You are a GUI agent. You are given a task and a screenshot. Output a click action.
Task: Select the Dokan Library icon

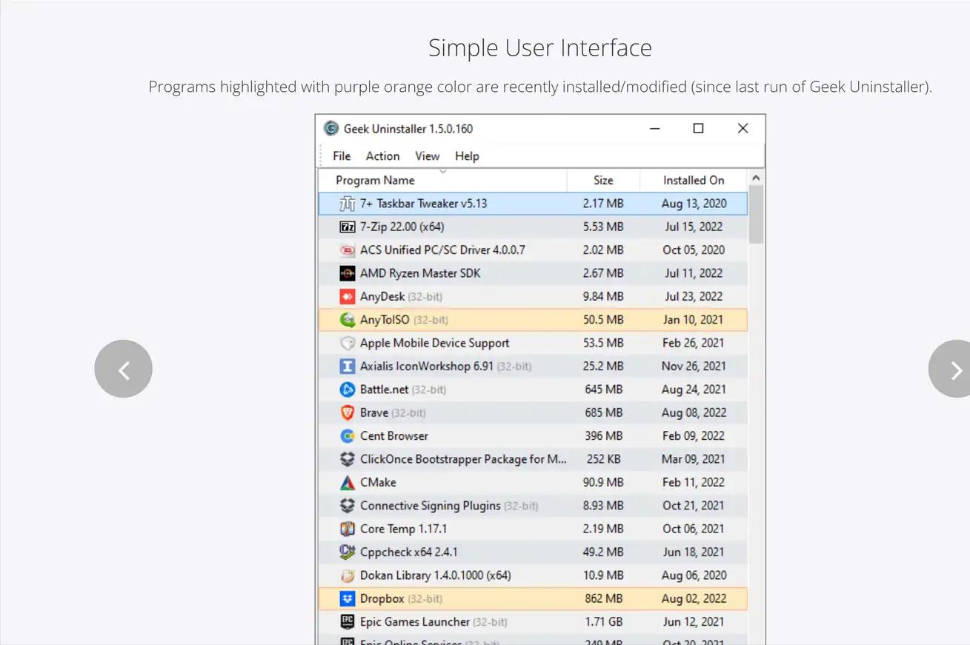[347, 575]
